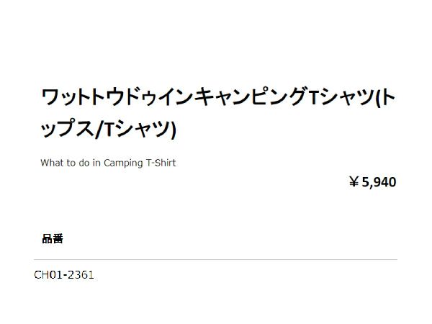Click the price ￥5,940
Viewport: 432px width, 324px height.
coord(372,182)
